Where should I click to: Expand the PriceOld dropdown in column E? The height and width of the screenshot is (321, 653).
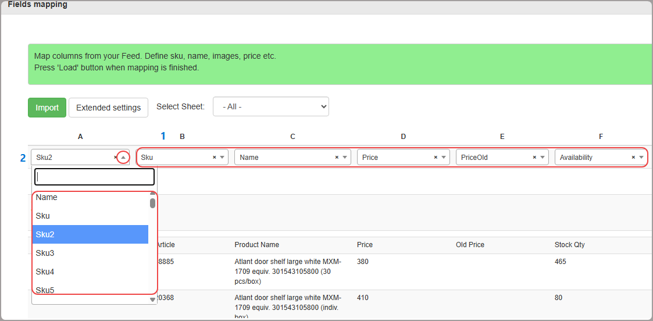point(542,158)
